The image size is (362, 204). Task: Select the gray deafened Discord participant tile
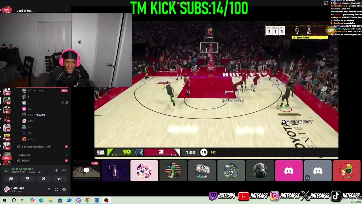[318, 171]
